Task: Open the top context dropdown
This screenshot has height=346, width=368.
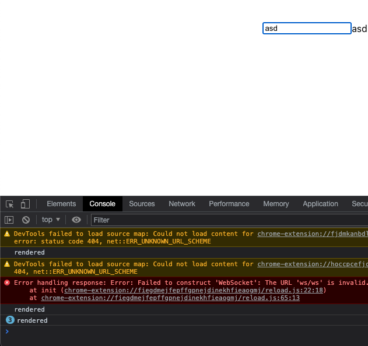Action: pyautogui.click(x=51, y=220)
